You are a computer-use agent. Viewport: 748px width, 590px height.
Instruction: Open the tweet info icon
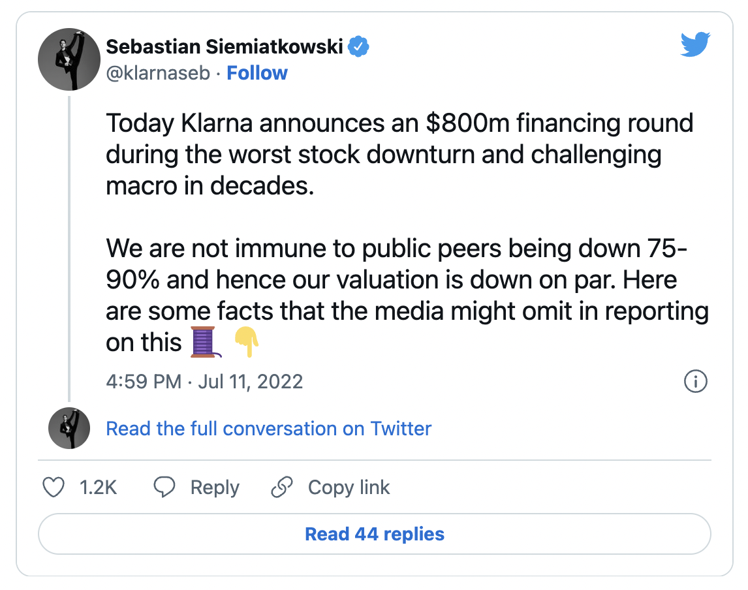[696, 381]
